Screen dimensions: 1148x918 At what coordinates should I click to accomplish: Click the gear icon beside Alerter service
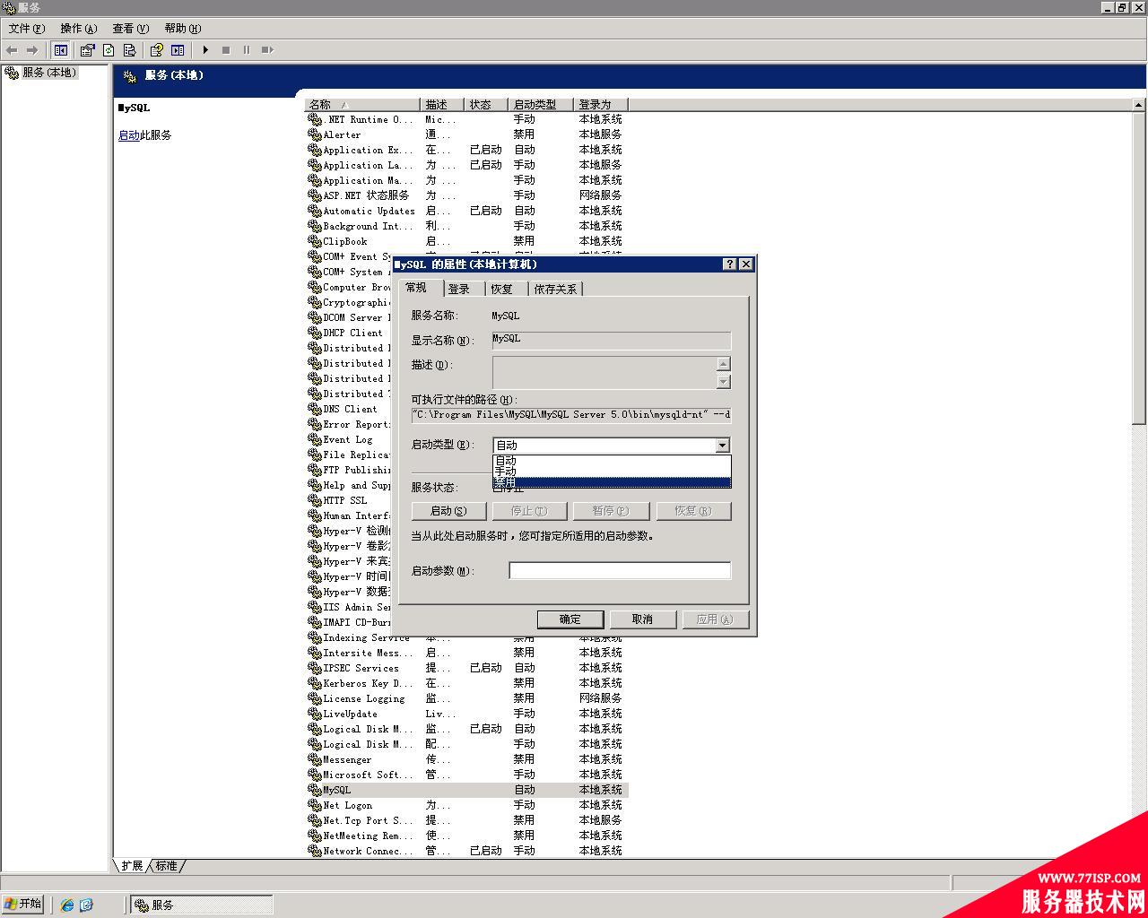coord(315,134)
